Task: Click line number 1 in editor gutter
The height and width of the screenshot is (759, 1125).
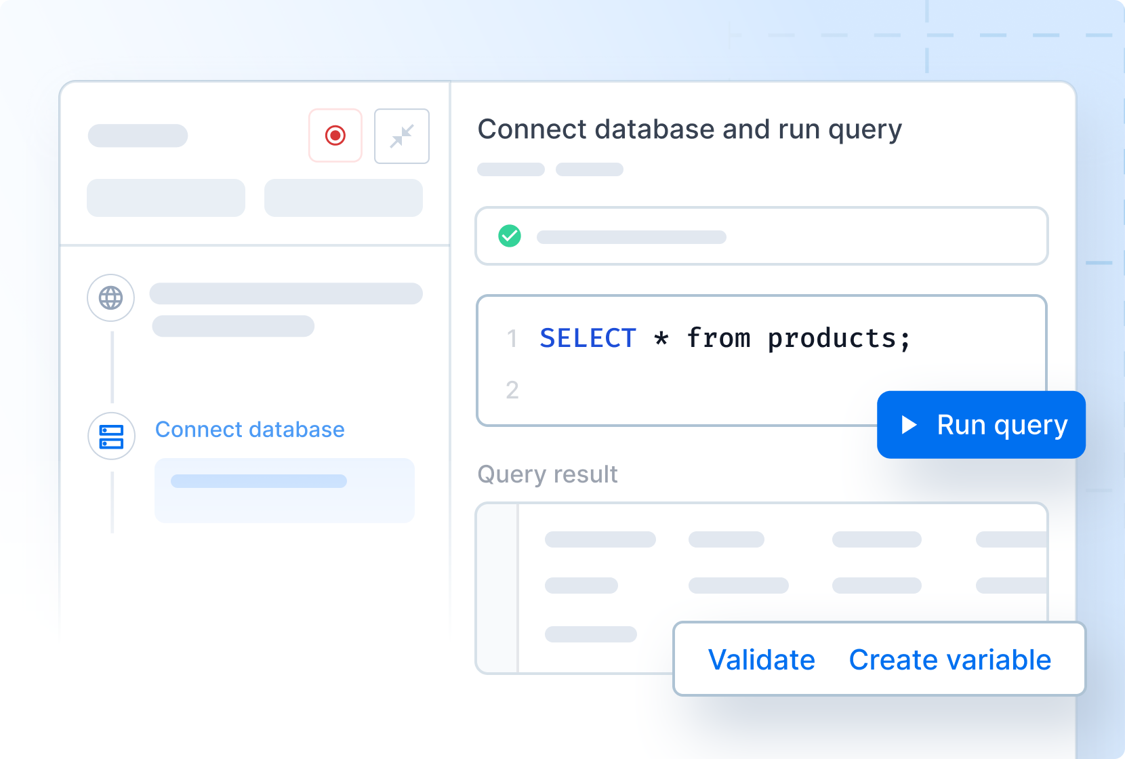Action: pos(512,338)
